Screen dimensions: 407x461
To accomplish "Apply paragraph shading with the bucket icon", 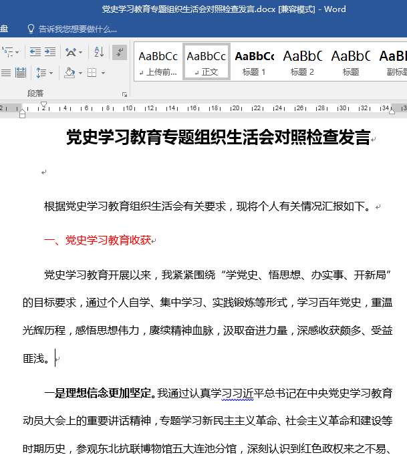I will [70, 73].
